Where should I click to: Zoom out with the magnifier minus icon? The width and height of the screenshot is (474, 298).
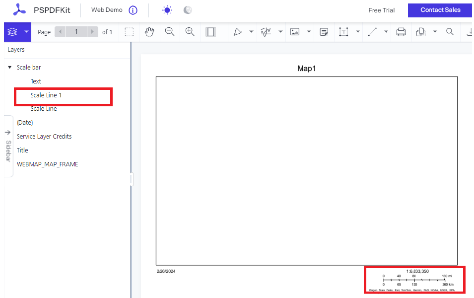click(x=170, y=32)
